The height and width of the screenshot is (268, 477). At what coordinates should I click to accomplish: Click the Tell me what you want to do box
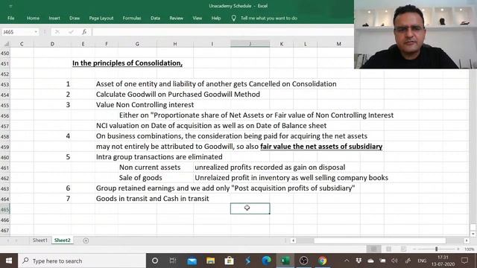click(x=269, y=18)
